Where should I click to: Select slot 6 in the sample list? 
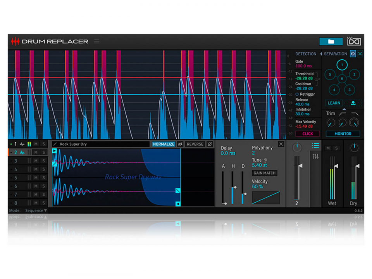click(15, 186)
